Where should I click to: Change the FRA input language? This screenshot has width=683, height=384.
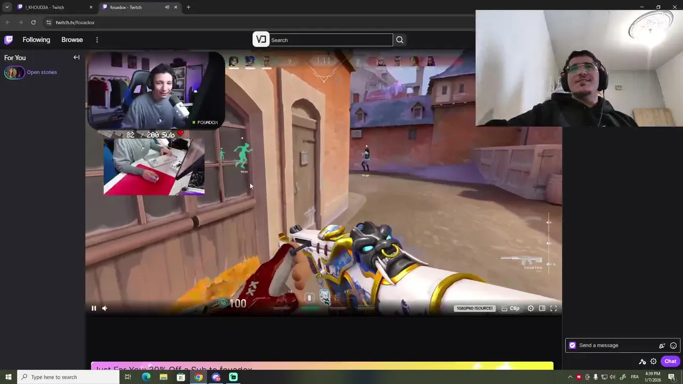click(x=635, y=377)
